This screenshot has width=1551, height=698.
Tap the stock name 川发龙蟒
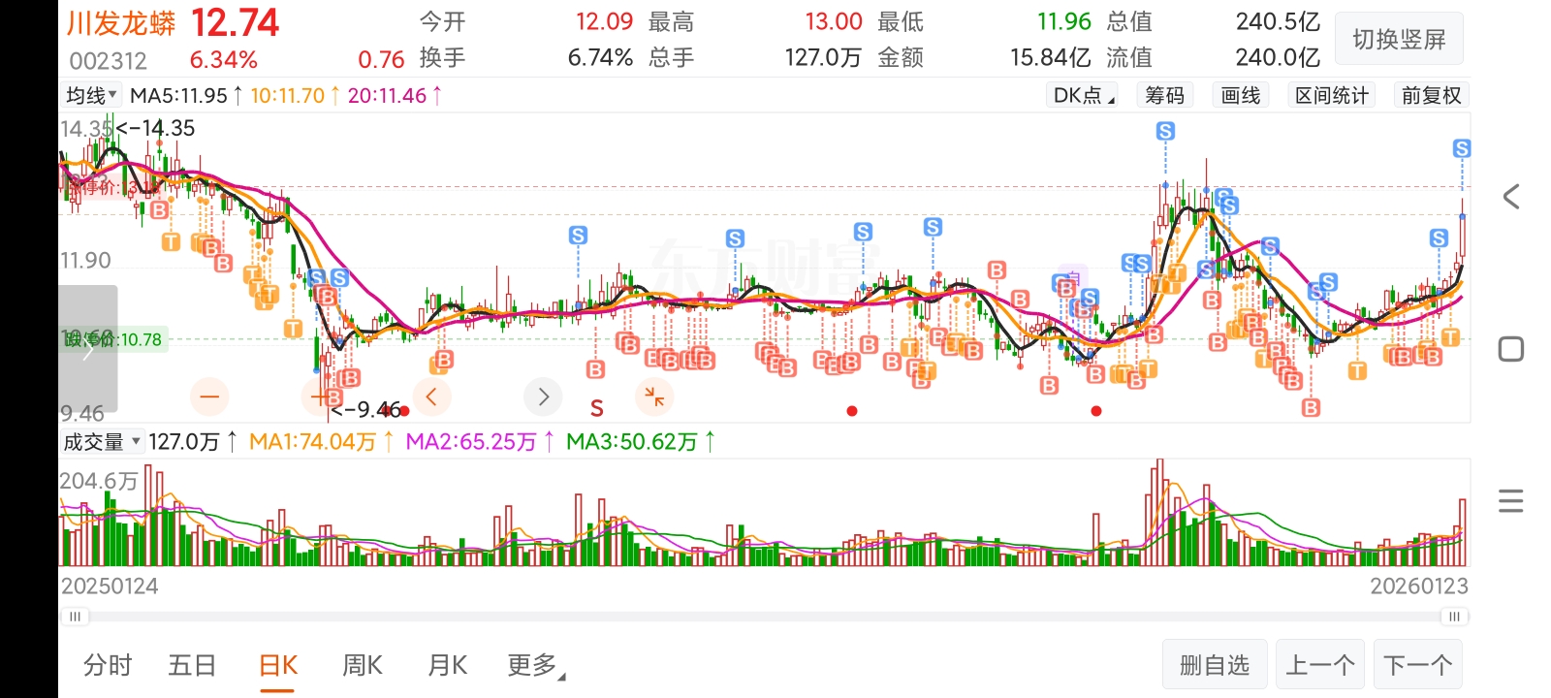121,23
